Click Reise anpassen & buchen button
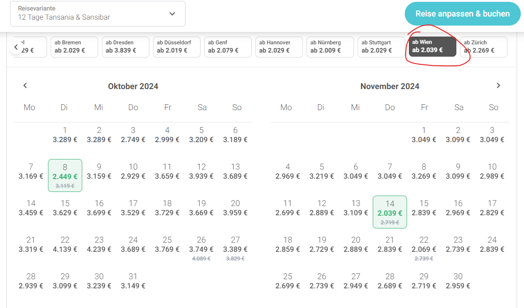524x308 pixels. coord(462,14)
